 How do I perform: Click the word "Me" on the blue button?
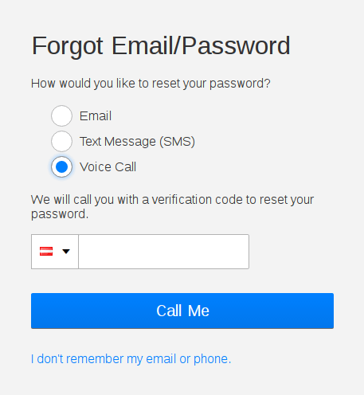point(198,311)
